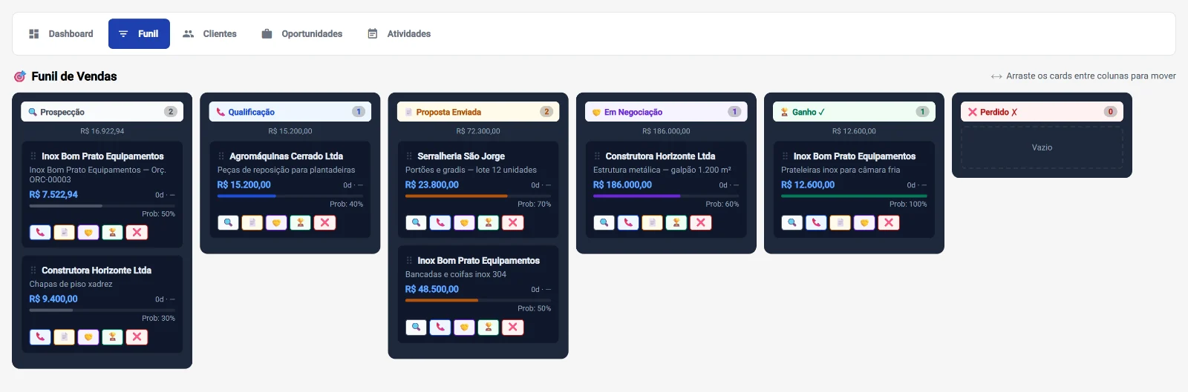Click handshake icon on R$ 7.522,94 card
The height and width of the screenshot is (392, 1188).
pyautogui.click(x=88, y=233)
